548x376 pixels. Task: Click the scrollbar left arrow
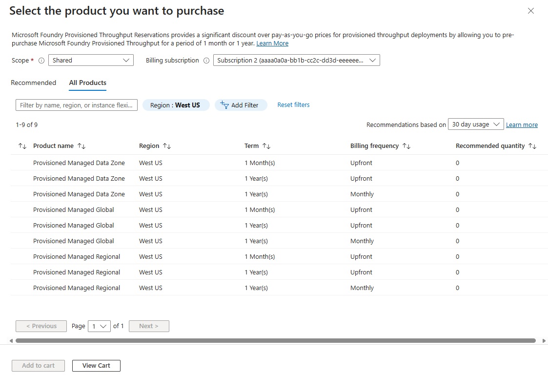pyautogui.click(x=11, y=341)
